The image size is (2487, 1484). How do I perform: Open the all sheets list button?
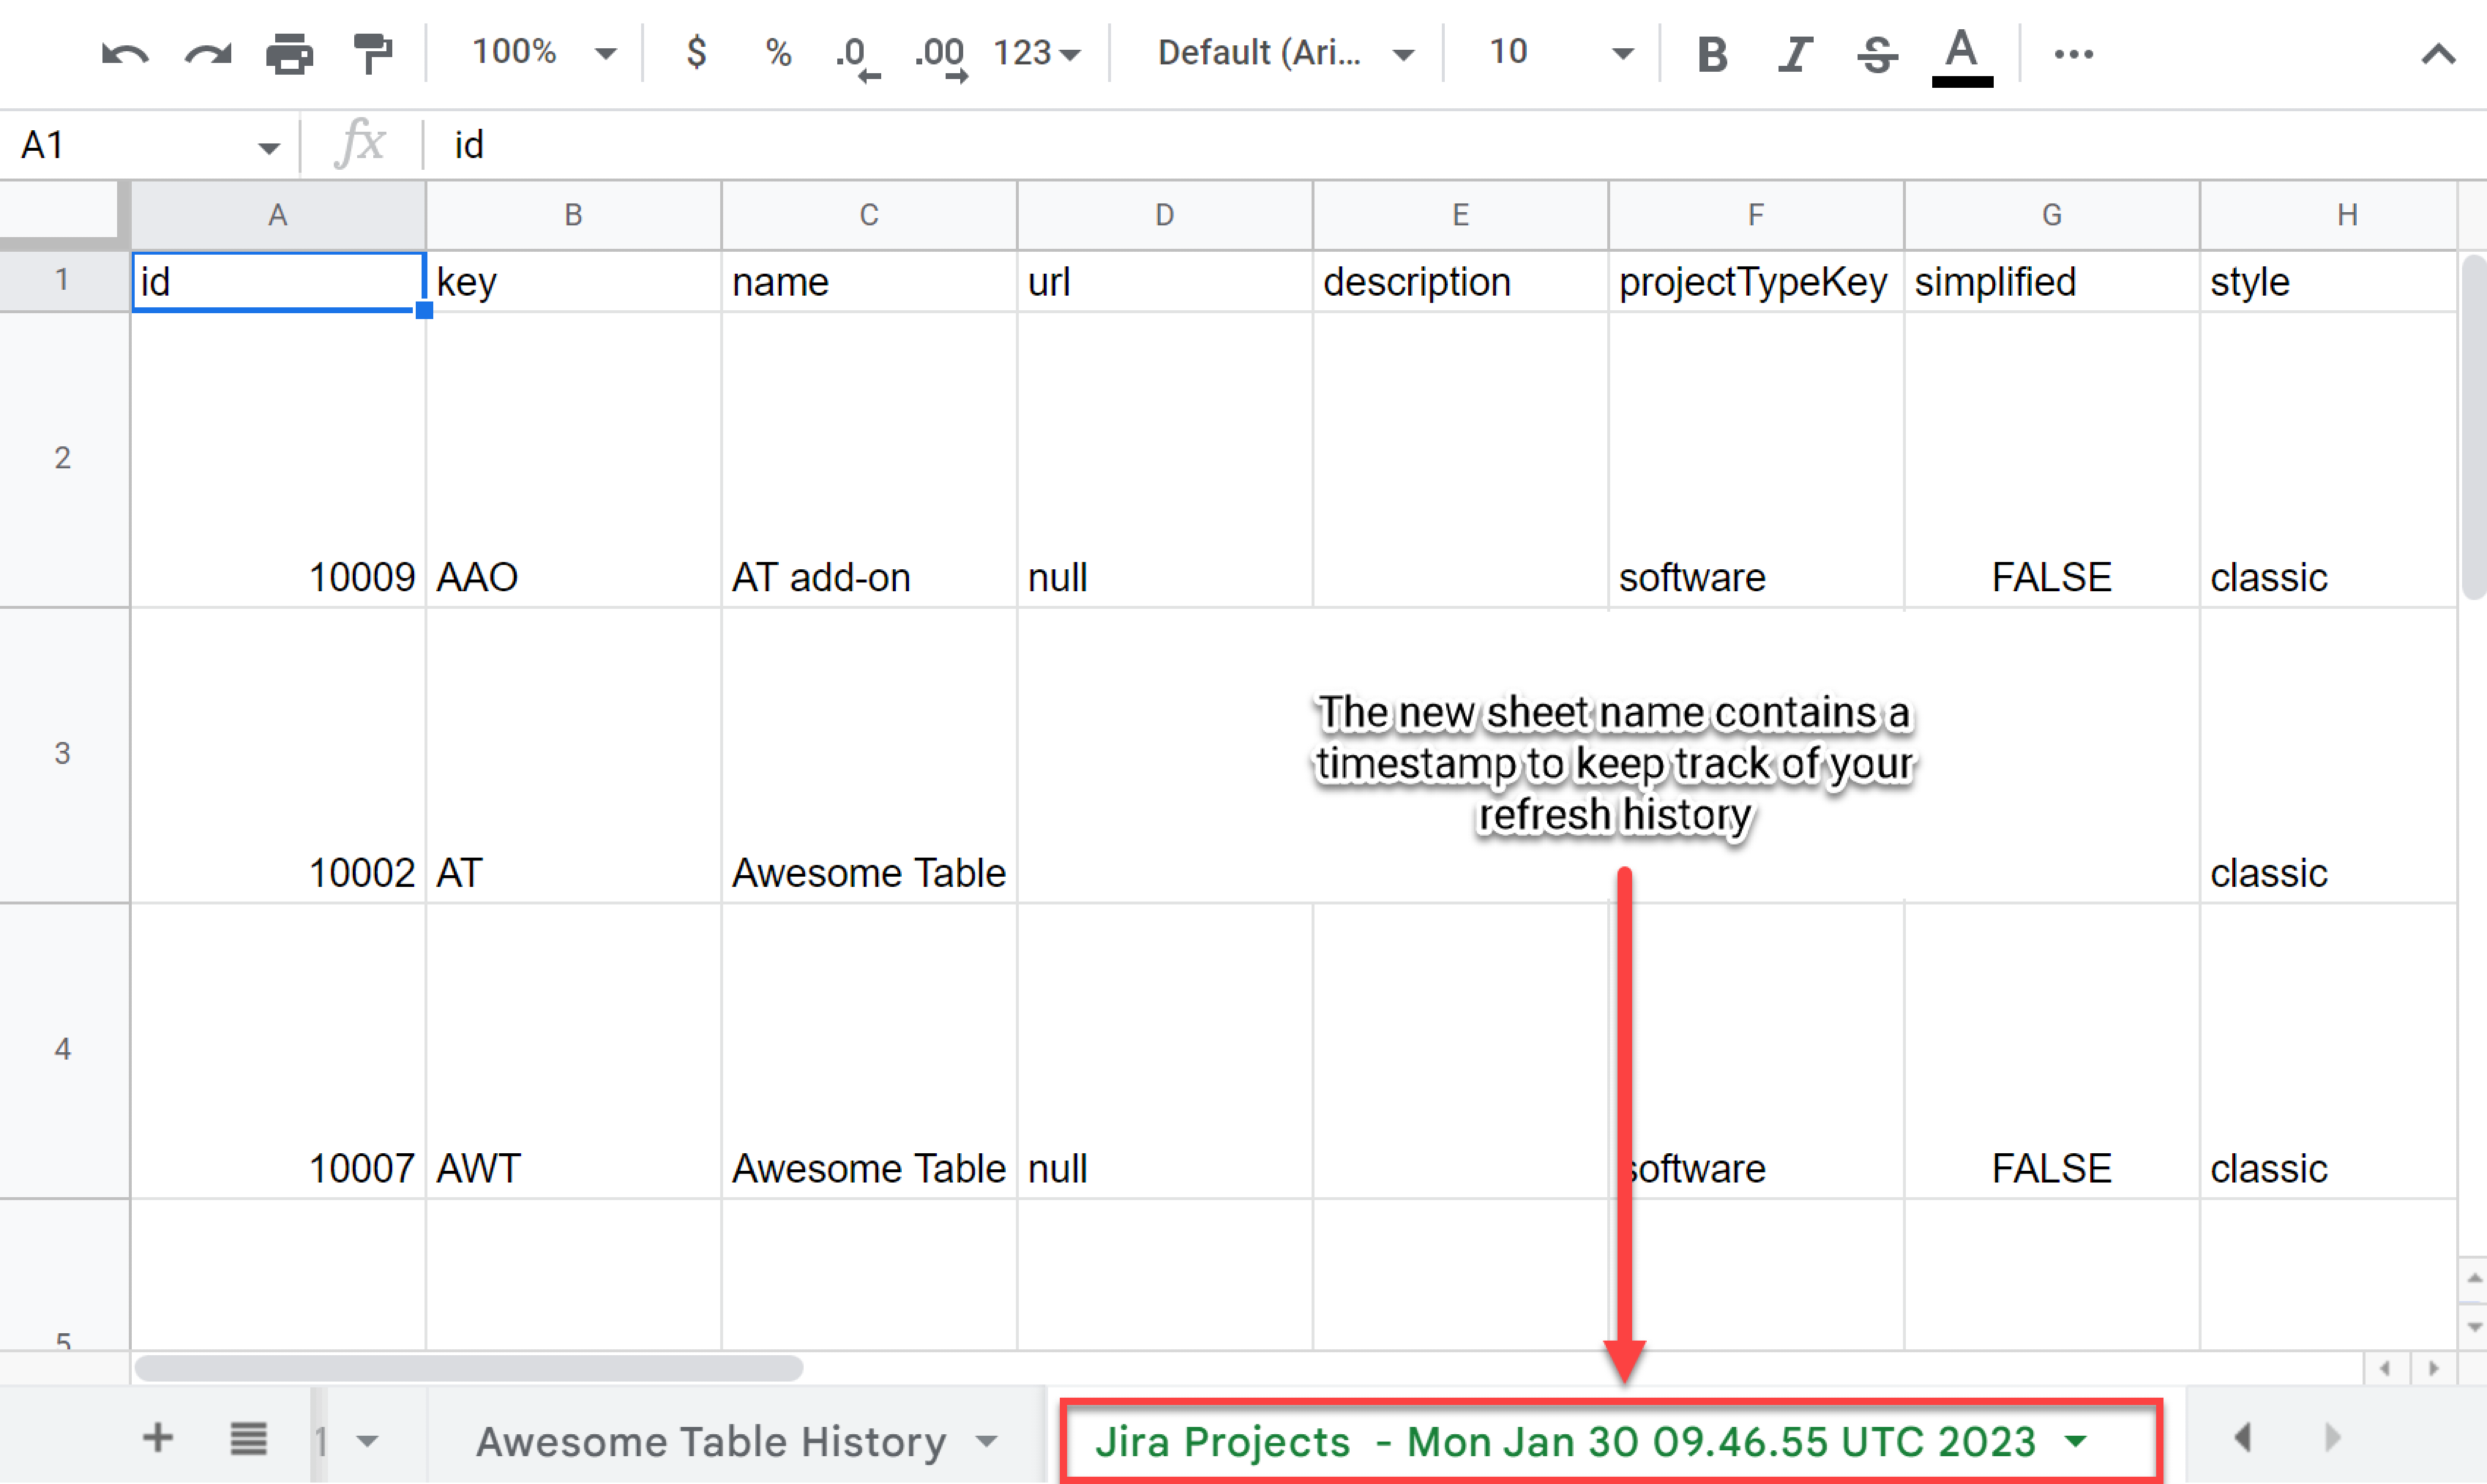(x=248, y=1439)
